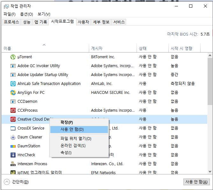This screenshot has height=190, width=213.
Task: Click 중간 impact of Adobe Updater
Action: point(174,75)
